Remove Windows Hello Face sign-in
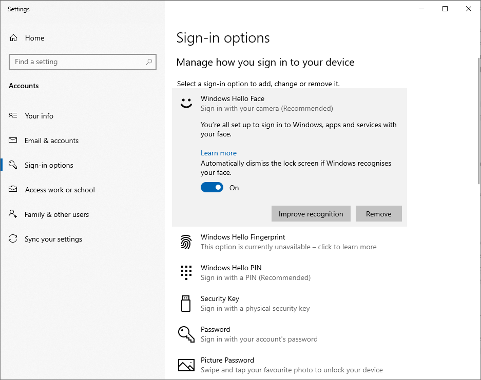The width and height of the screenshot is (481, 380). tap(378, 214)
